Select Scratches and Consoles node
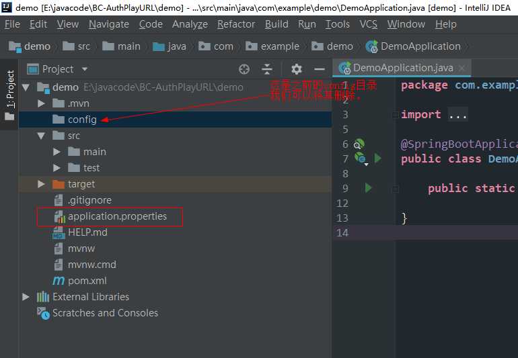Viewport: 518px width, 358px height. pyautogui.click(x=105, y=313)
